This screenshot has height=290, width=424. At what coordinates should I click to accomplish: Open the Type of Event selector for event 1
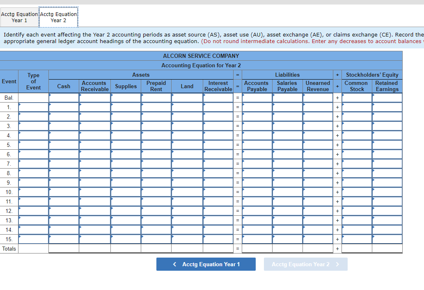click(x=33, y=107)
